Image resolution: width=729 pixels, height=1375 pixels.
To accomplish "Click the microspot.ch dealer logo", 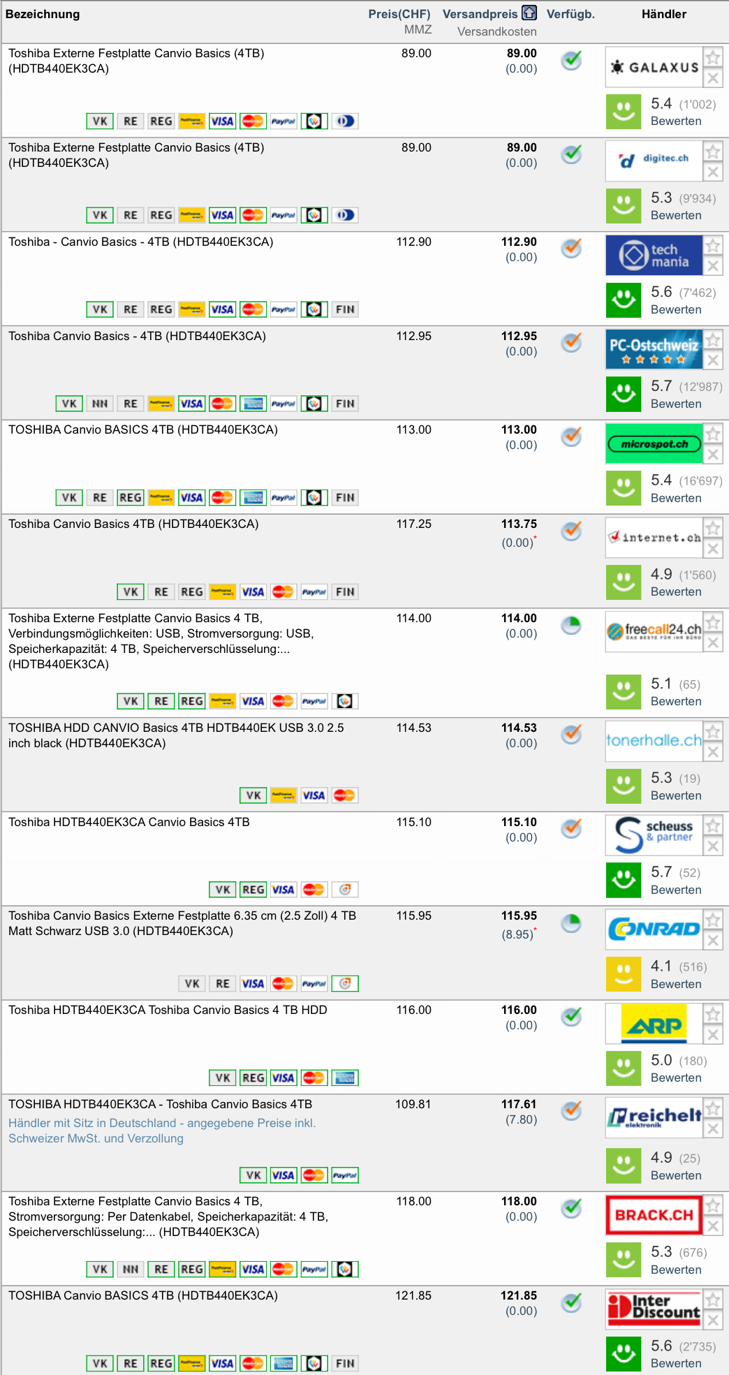I will coord(654,443).
